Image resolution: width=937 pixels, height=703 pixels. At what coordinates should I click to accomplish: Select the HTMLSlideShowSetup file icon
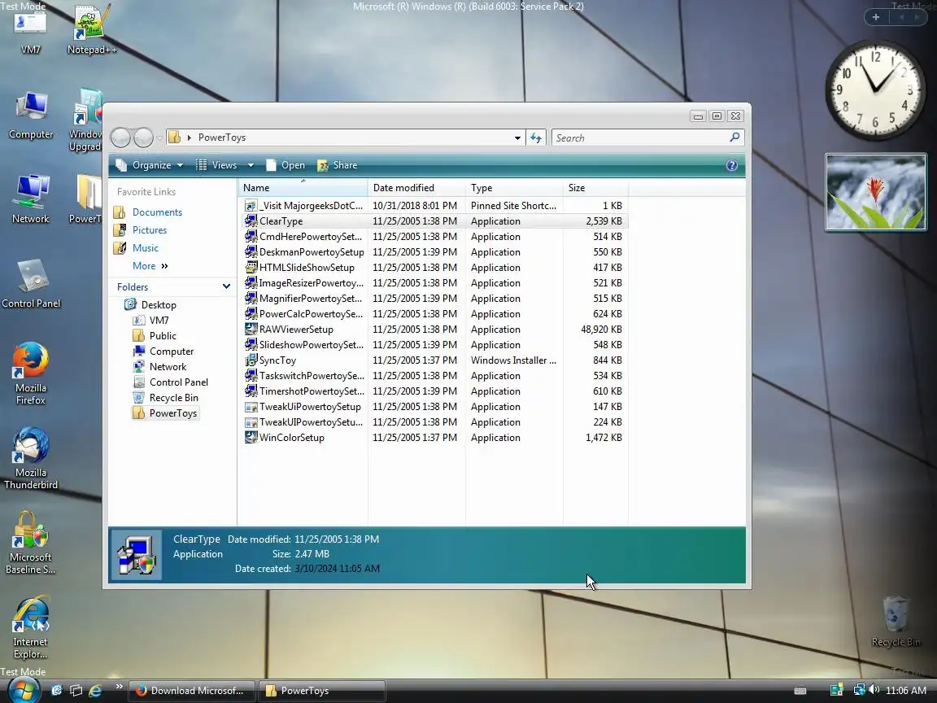point(251,268)
